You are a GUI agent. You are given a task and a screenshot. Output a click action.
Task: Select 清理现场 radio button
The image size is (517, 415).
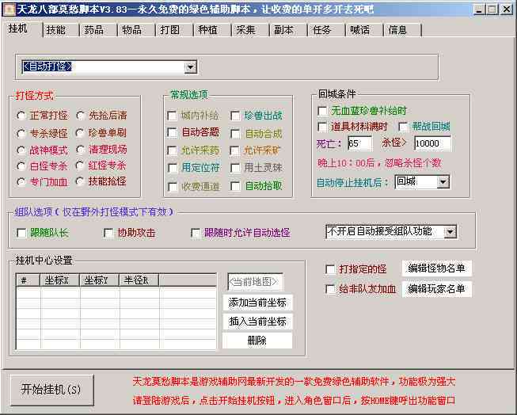coord(81,150)
